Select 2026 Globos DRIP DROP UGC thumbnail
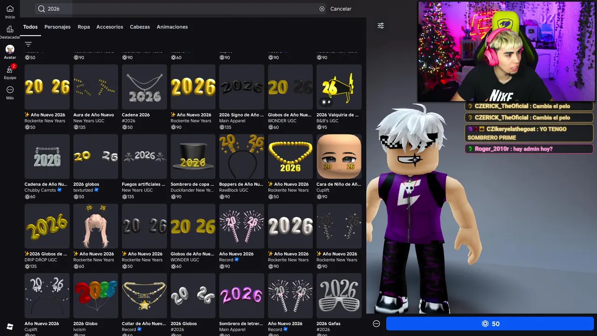 47,226
